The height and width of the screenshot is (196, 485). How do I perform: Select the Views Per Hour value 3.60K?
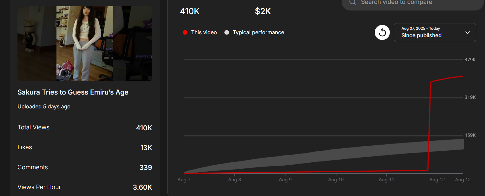(142, 187)
